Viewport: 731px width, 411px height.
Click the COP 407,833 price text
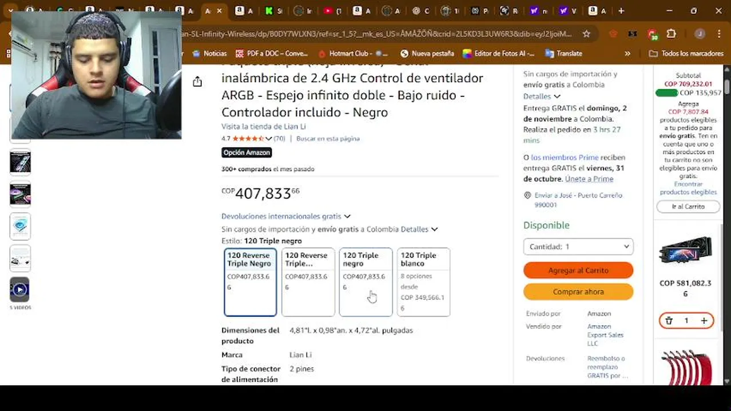click(x=260, y=193)
